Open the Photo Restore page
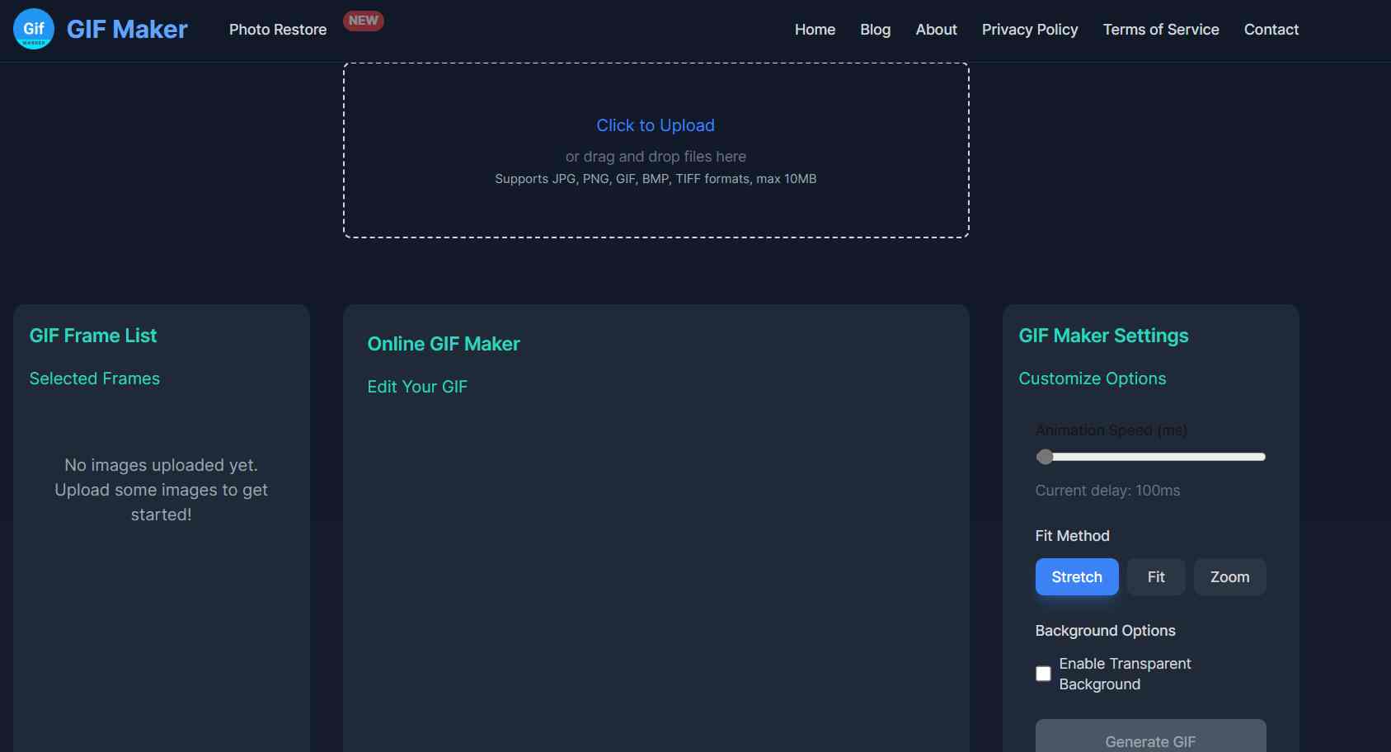 [278, 30]
